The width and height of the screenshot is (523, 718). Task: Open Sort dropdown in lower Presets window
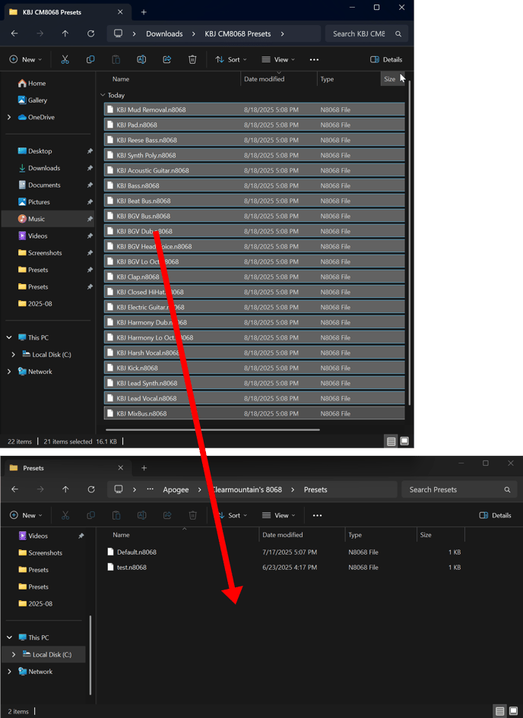[232, 516]
